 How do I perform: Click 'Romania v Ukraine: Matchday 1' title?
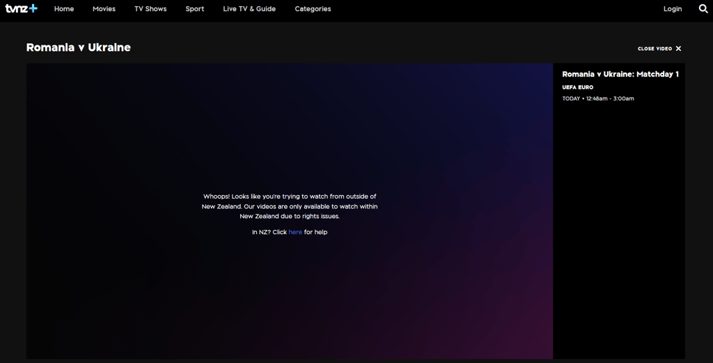620,74
